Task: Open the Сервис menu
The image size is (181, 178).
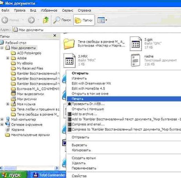Action: pos(68,10)
